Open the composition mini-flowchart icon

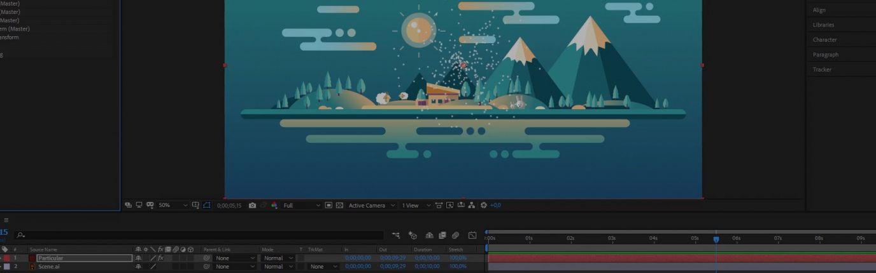[396, 236]
